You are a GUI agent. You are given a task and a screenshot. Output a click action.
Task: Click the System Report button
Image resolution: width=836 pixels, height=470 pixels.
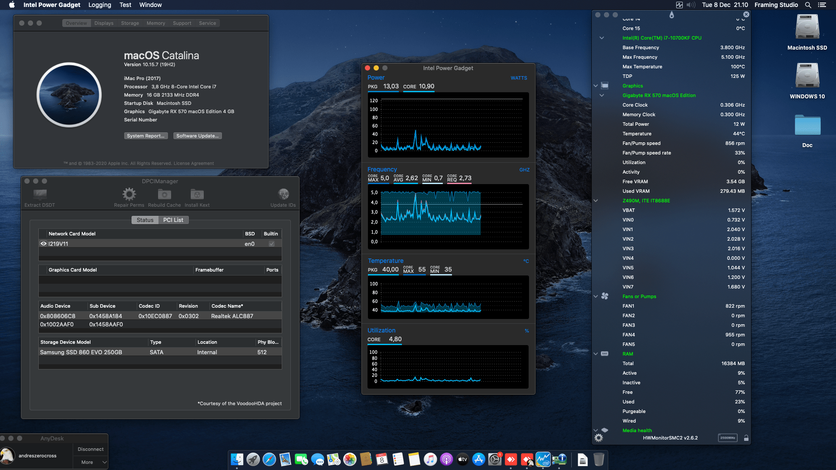coord(146,136)
